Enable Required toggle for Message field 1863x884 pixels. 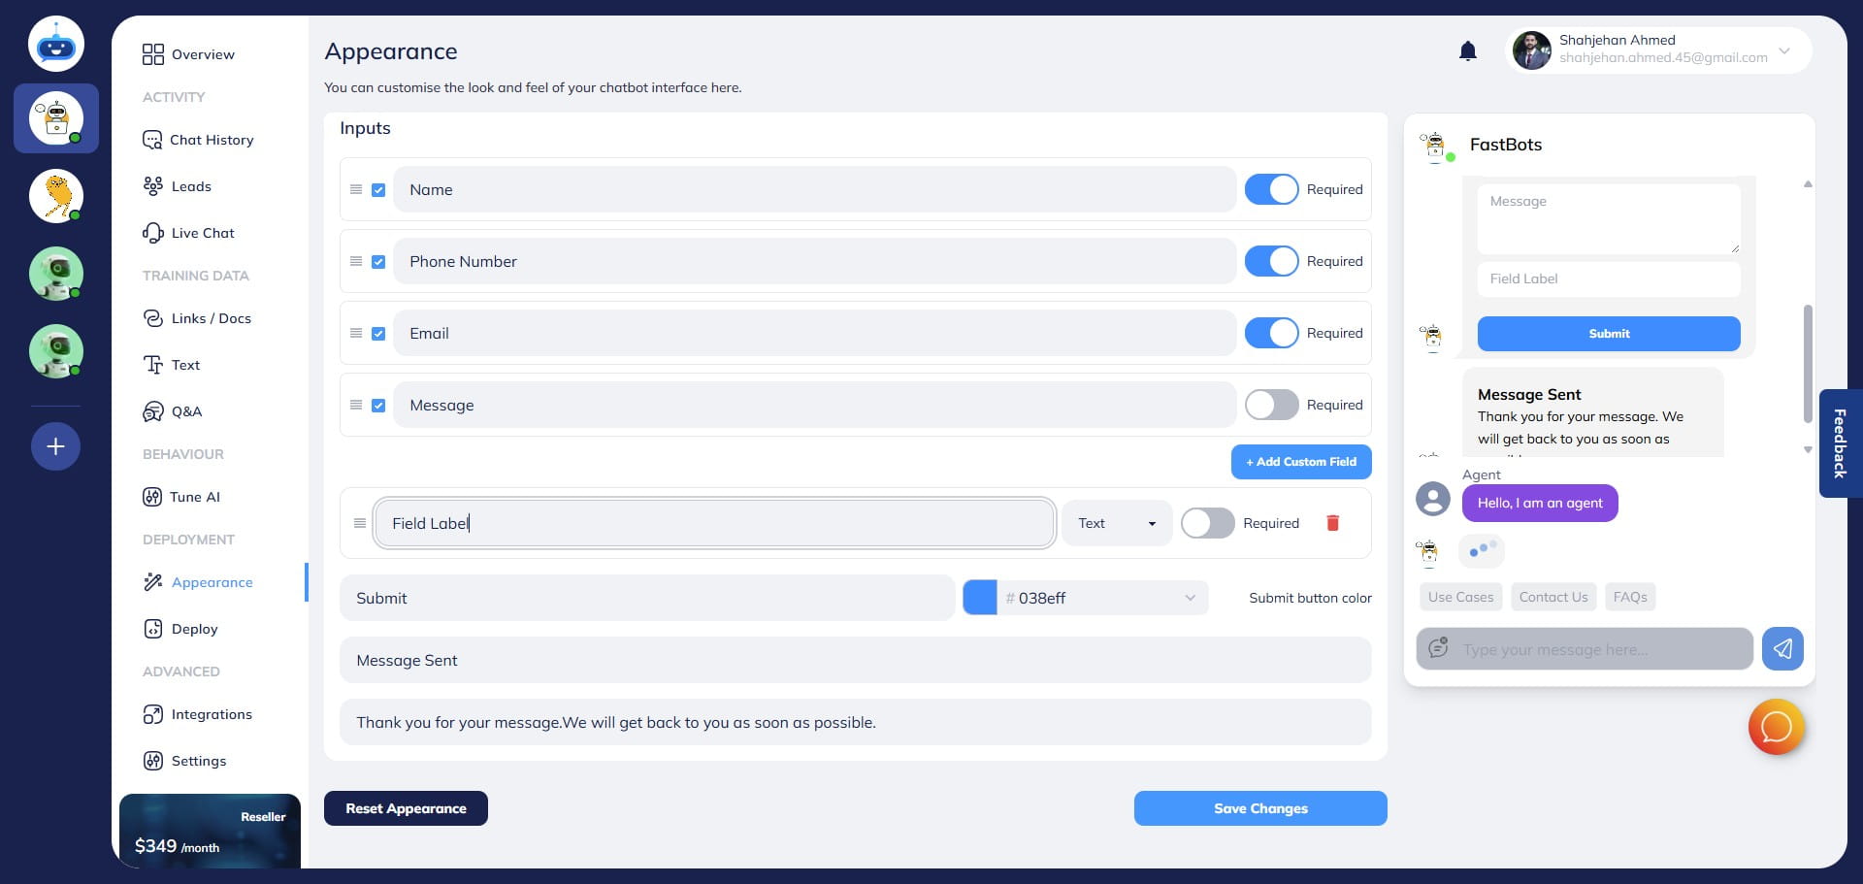pyautogui.click(x=1271, y=405)
